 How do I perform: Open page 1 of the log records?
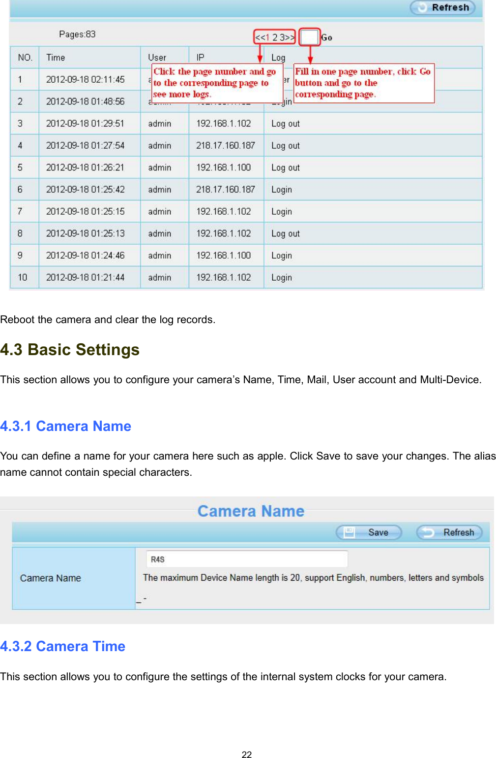(x=268, y=37)
